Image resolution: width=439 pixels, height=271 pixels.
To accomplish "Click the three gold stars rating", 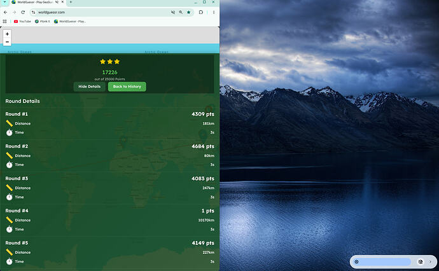I will point(109,61).
